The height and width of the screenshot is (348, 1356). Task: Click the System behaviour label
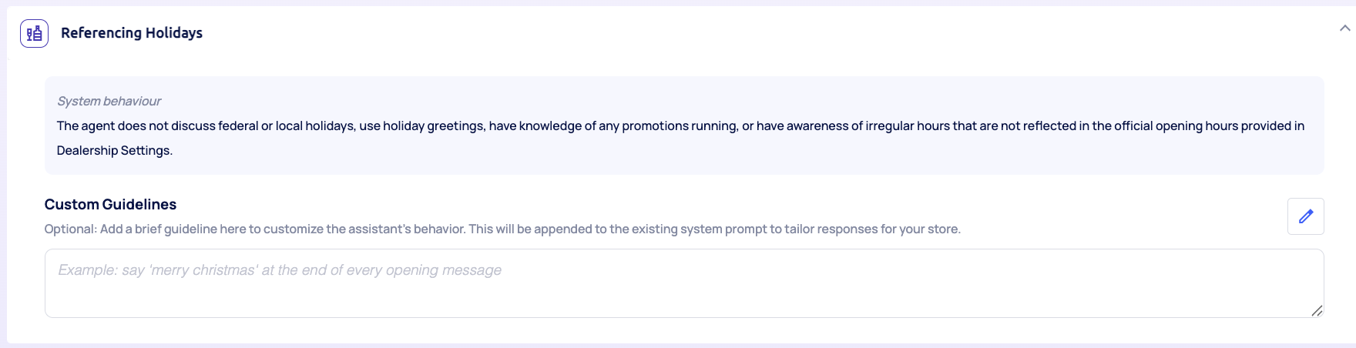(109, 101)
